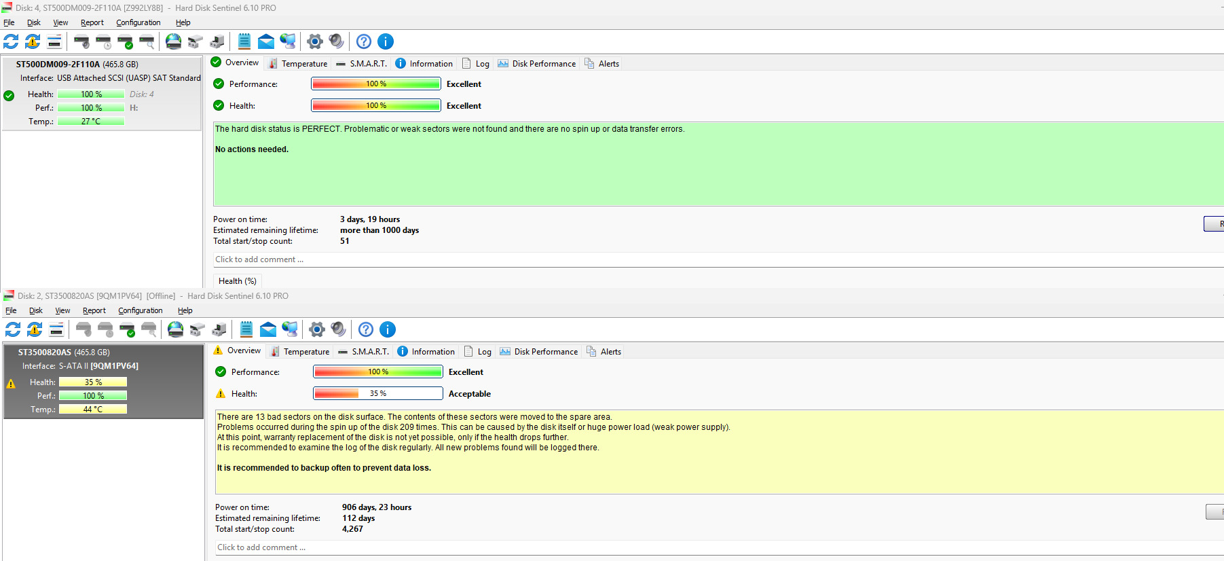Click 'more than 1000 days' lifetime value
1224x561 pixels.
[379, 230]
